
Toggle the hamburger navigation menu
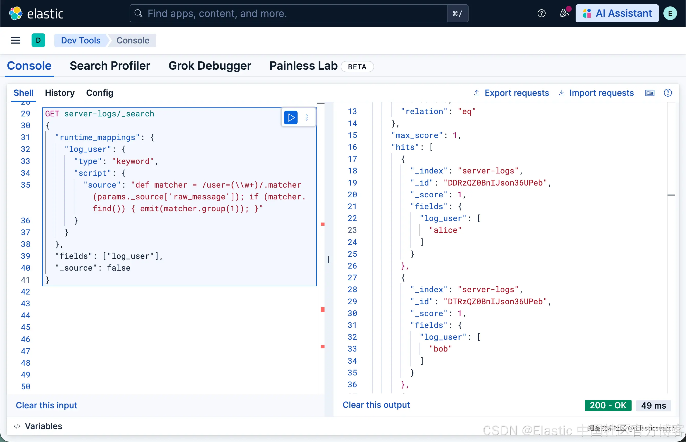[x=16, y=40]
